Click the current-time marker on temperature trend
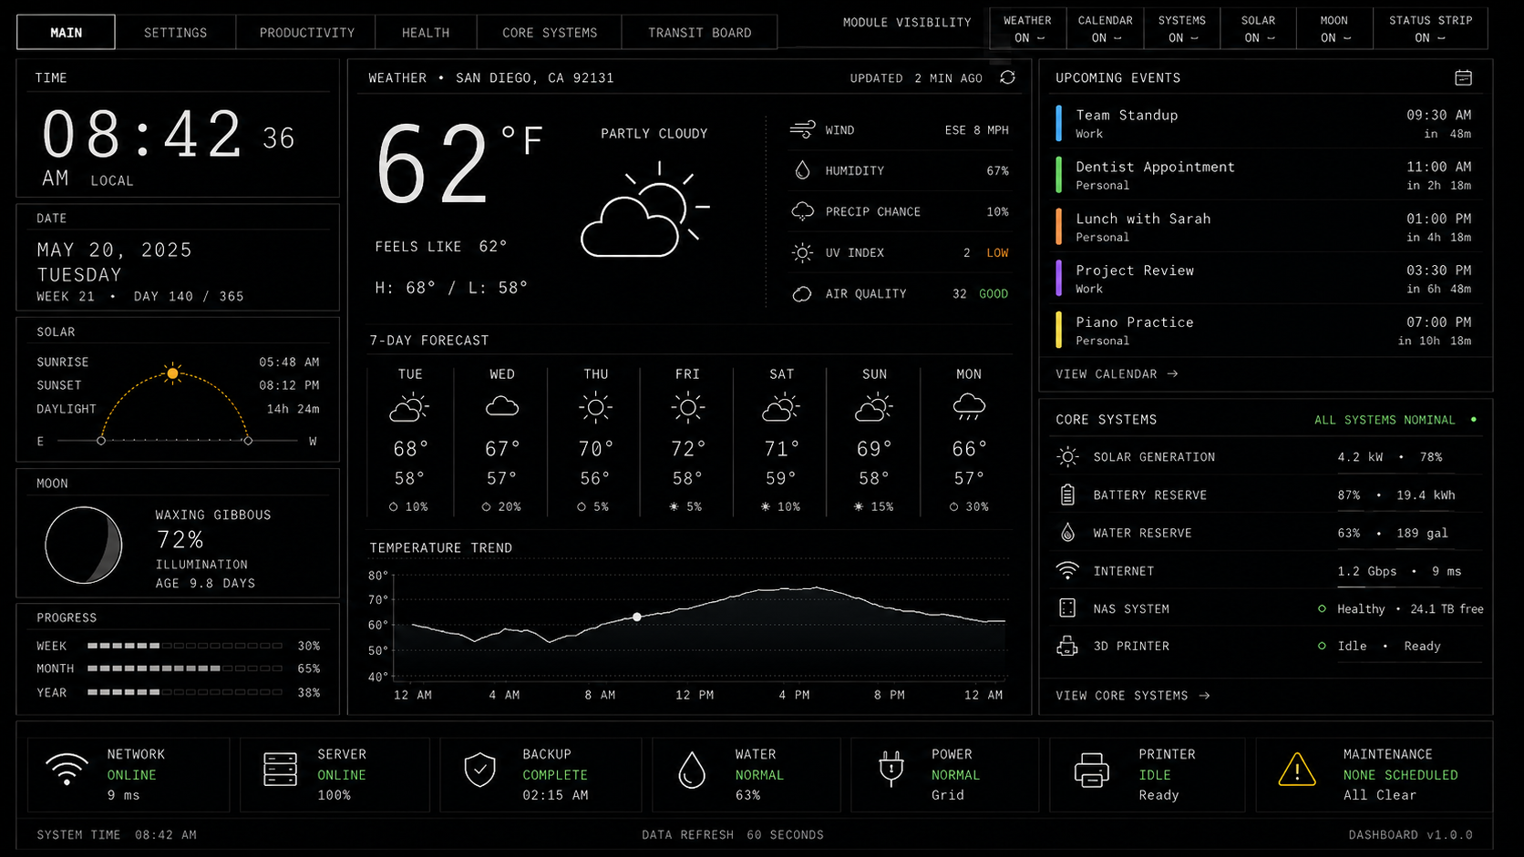 point(637,617)
